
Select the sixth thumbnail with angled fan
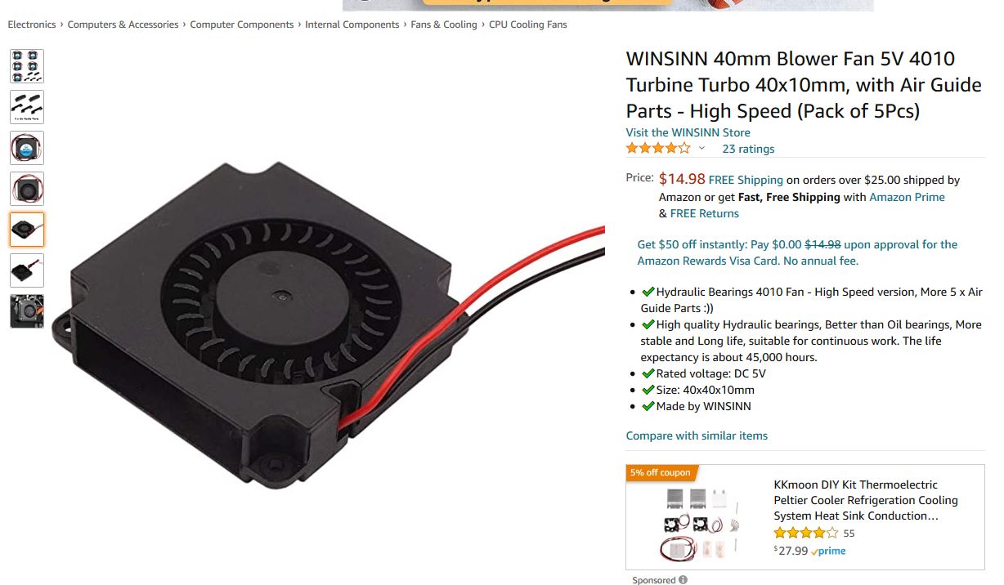pyautogui.click(x=27, y=270)
